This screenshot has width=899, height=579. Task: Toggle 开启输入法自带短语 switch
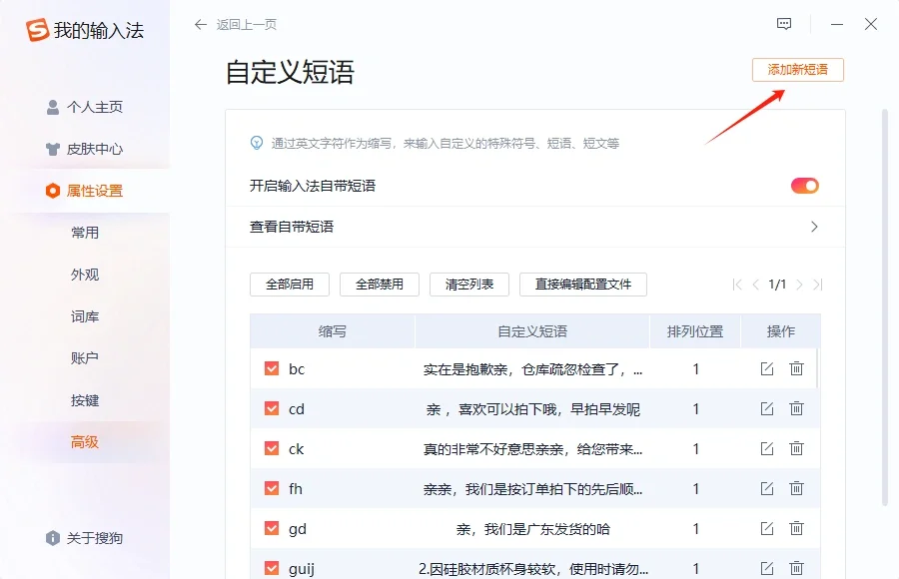click(804, 186)
